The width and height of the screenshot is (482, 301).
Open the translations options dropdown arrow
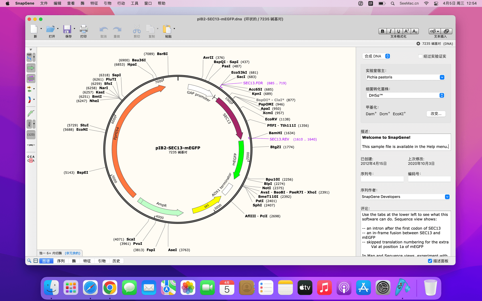34,89
